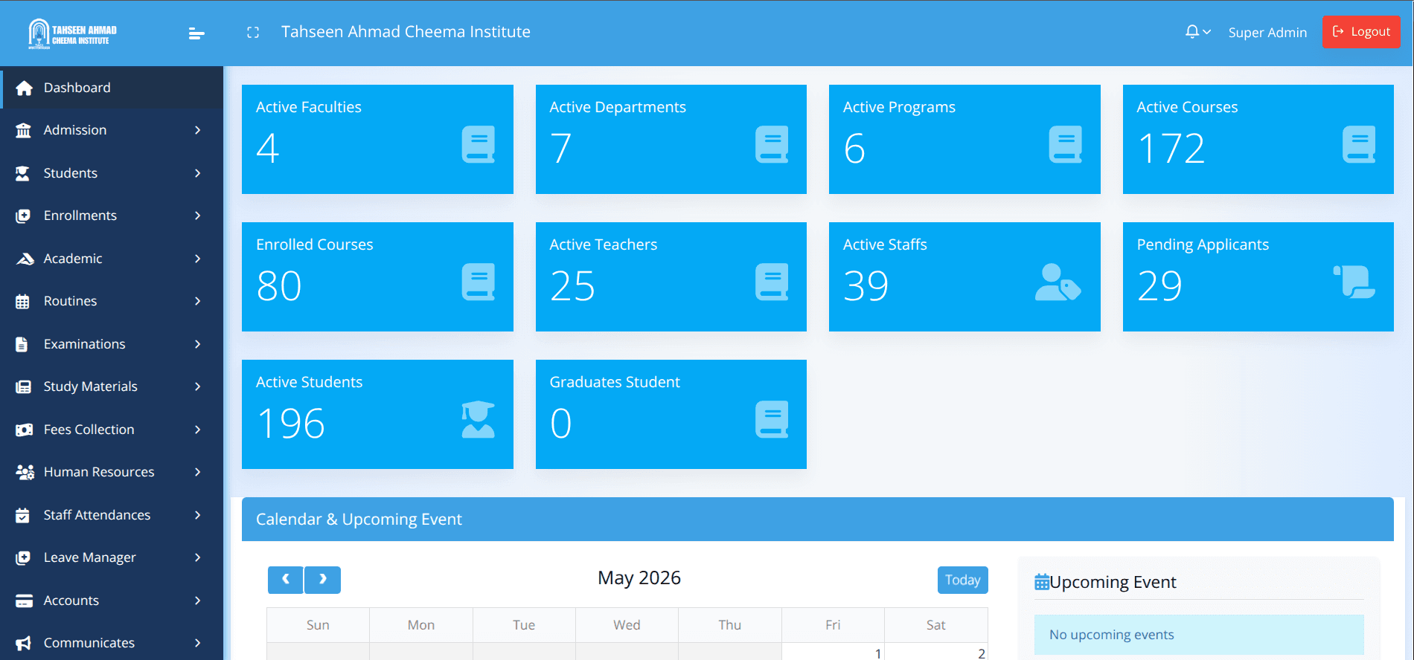Click the red Logout button
This screenshot has width=1414, height=660.
(1361, 32)
